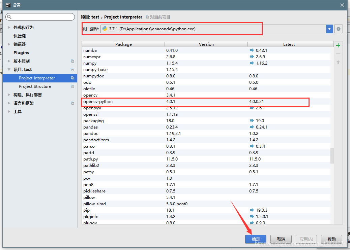Select the olefile package row
The height and width of the screenshot is (250, 350).
tap(206, 89)
